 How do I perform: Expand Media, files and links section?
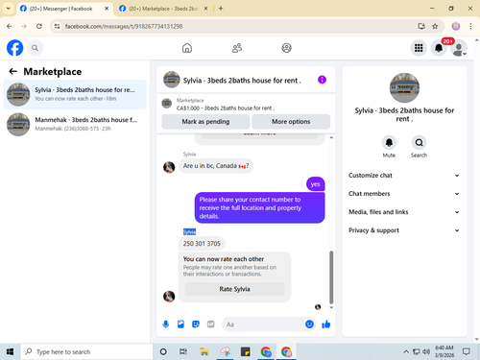pos(404,212)
